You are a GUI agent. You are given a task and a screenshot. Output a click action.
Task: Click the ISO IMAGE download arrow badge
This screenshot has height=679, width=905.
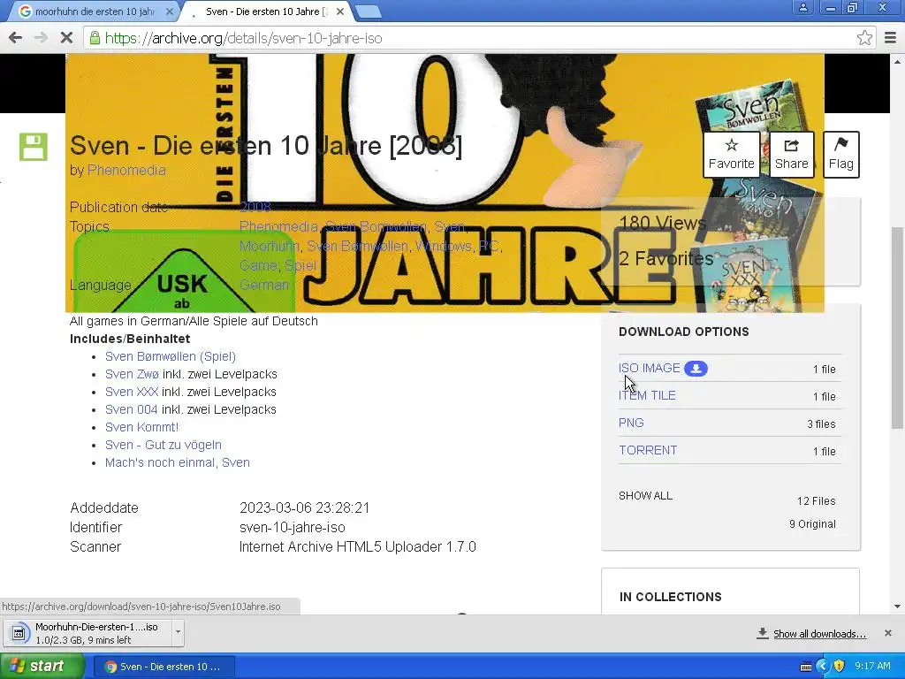tap(696, 369)
